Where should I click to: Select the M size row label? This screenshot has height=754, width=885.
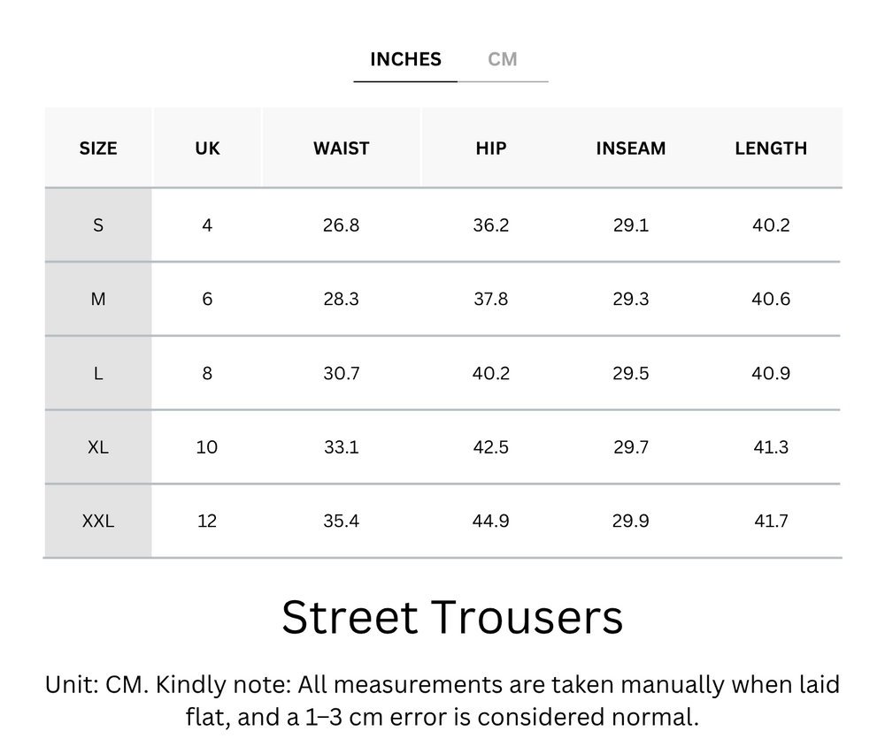click(97, 299)
